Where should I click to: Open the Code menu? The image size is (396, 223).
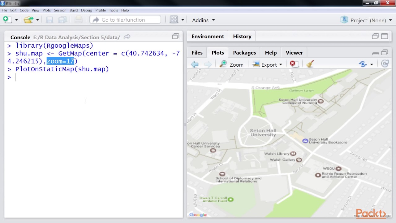(x=24, y=10)
